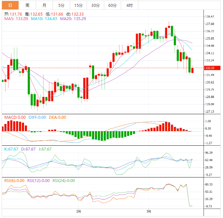This screenshot has height=218, width=223.
Task: Switch to the 周 weekly tab
Action: 27,5
